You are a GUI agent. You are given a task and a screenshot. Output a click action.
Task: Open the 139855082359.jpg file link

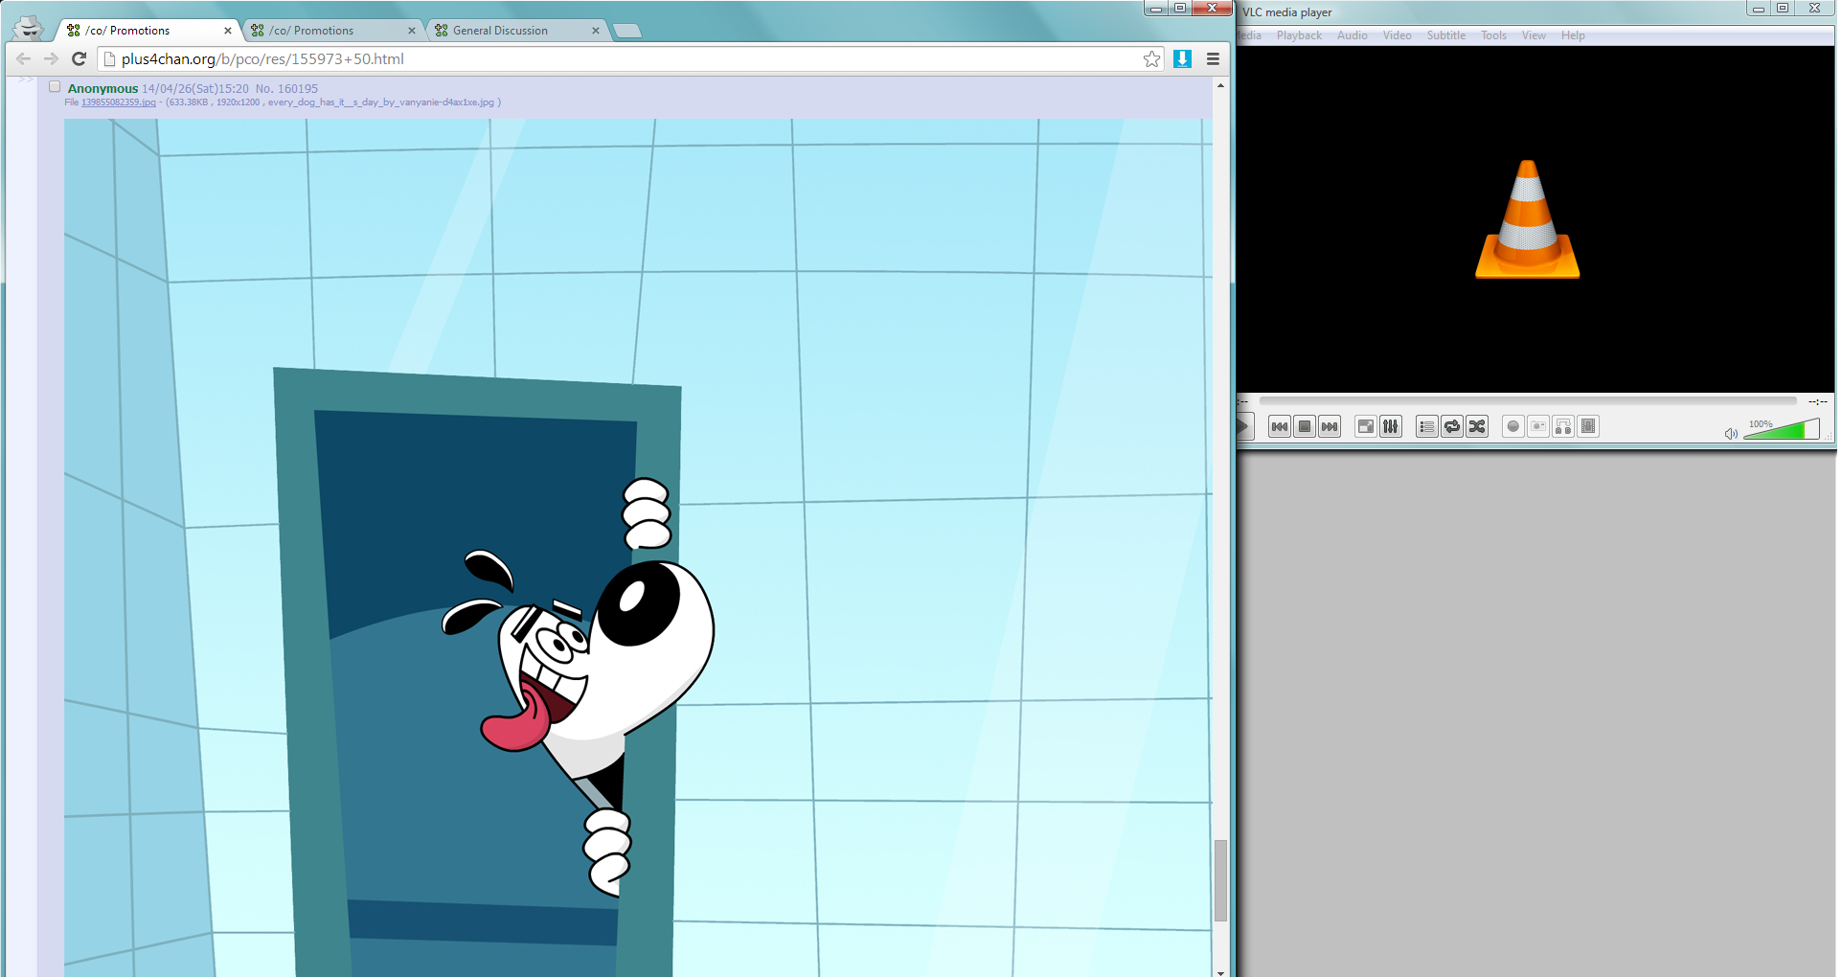118,102
